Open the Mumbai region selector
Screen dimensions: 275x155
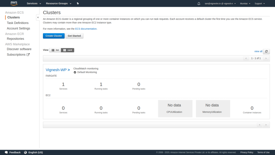point(245,3)
